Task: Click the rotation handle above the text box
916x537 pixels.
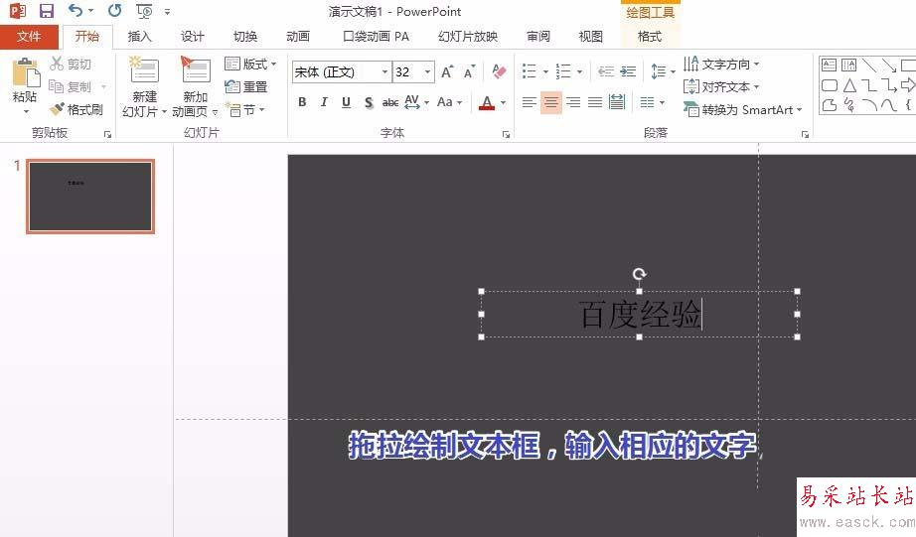Action: pyautogui.click(x=639, y=274)
